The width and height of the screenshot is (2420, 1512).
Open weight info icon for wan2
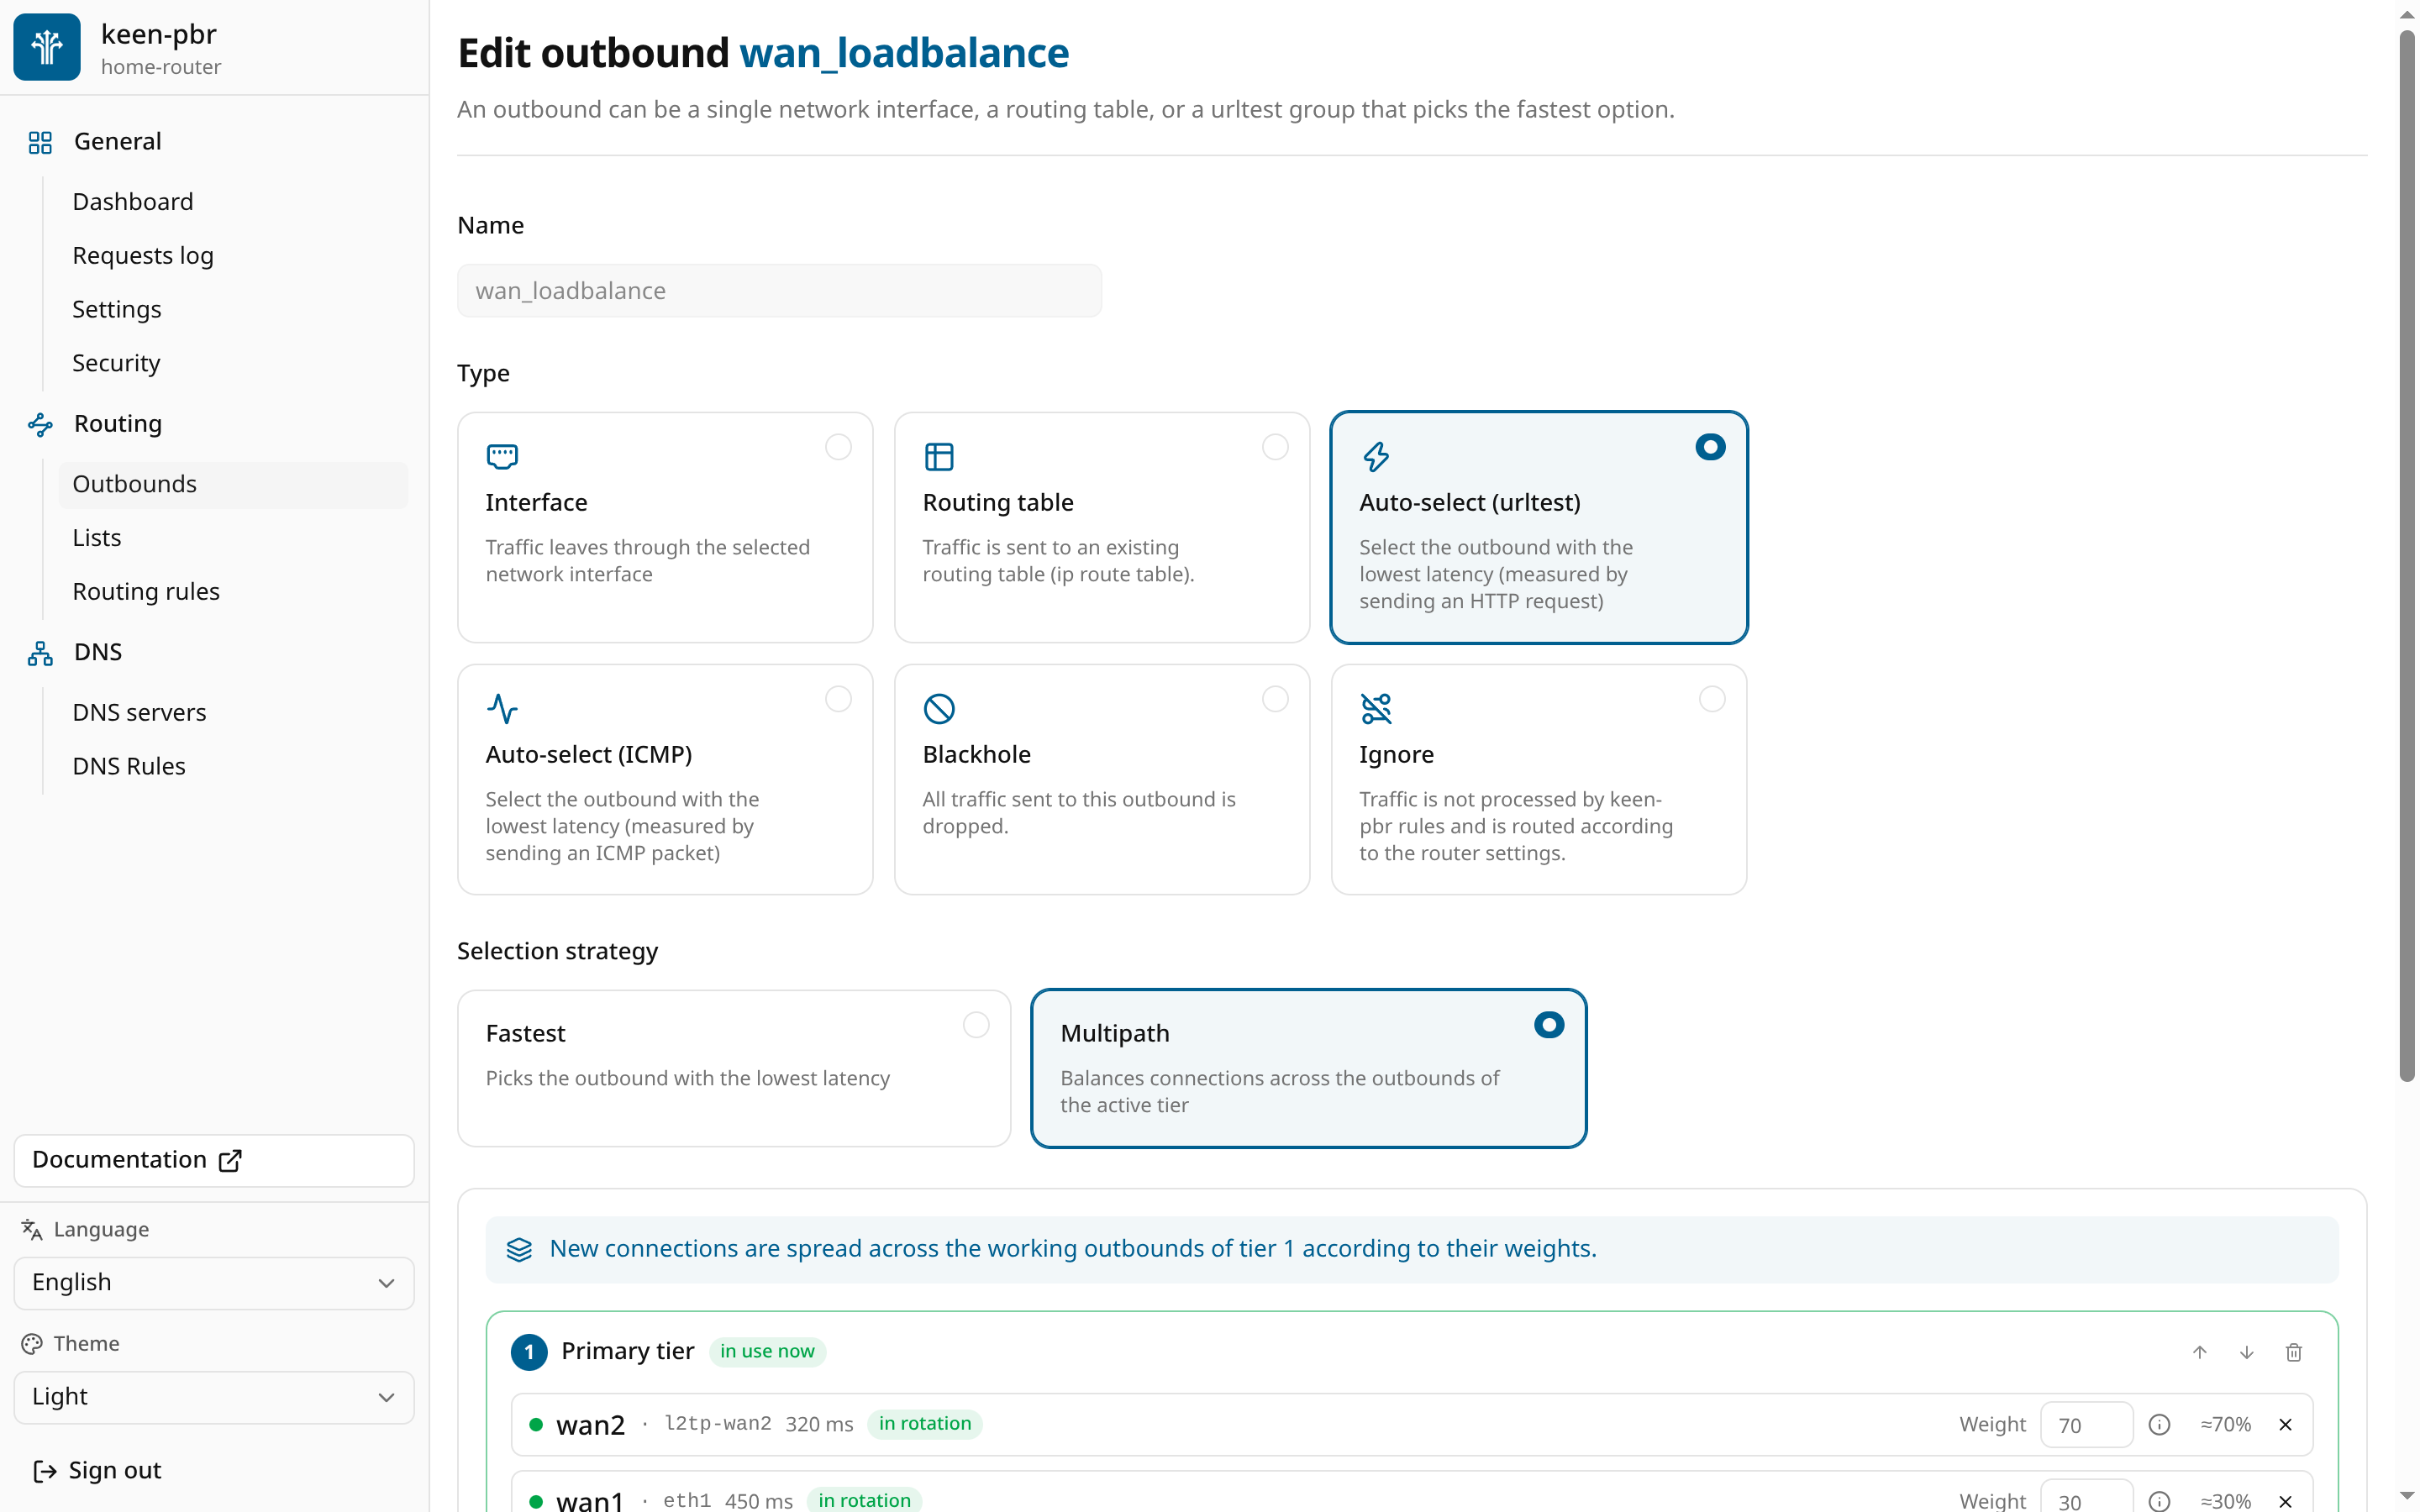[x=2159, y=1424]
